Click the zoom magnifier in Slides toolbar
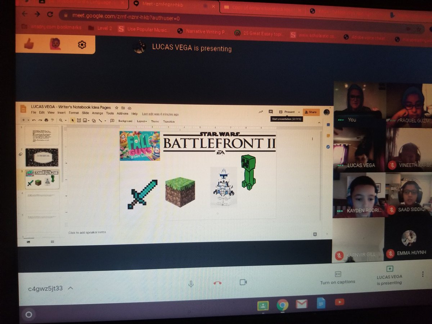This screenshot has width=432, height=324. [60, 120]
